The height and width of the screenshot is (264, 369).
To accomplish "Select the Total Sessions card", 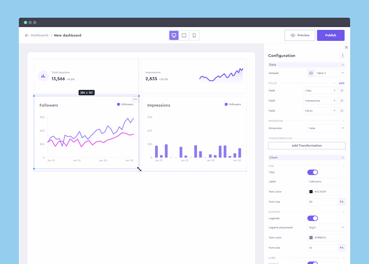I will tap(86, 76).
